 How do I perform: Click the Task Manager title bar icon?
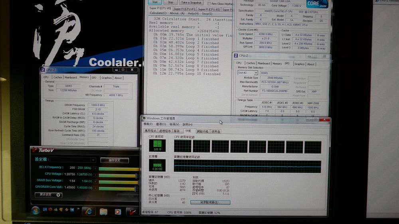pyautogui.click(x=144, y=118)
